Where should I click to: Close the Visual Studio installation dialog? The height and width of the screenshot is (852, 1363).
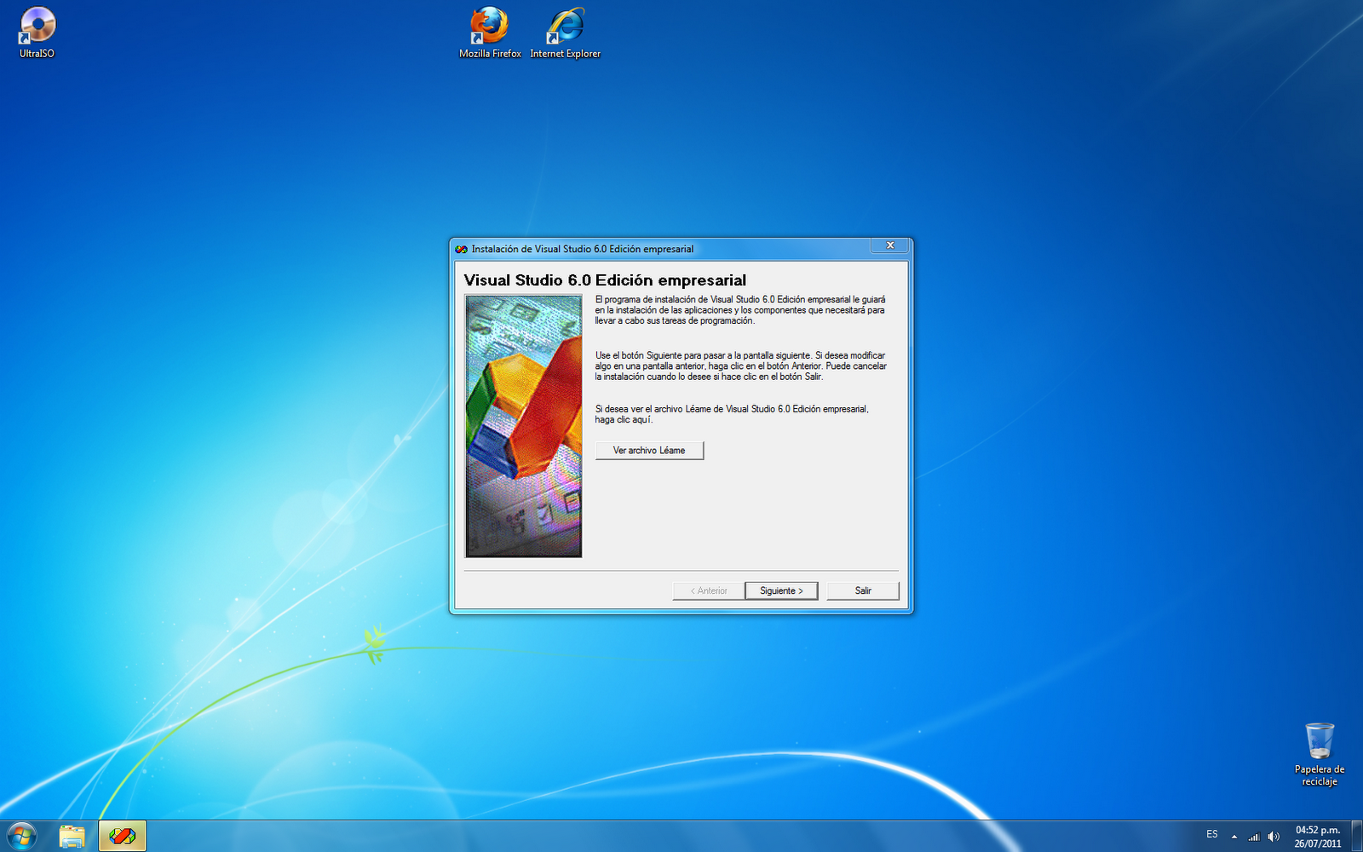[890, 245]
